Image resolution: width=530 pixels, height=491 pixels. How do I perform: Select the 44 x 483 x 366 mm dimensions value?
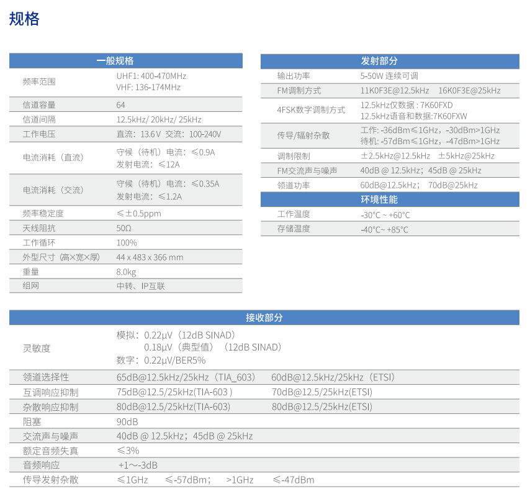point(150,257)
